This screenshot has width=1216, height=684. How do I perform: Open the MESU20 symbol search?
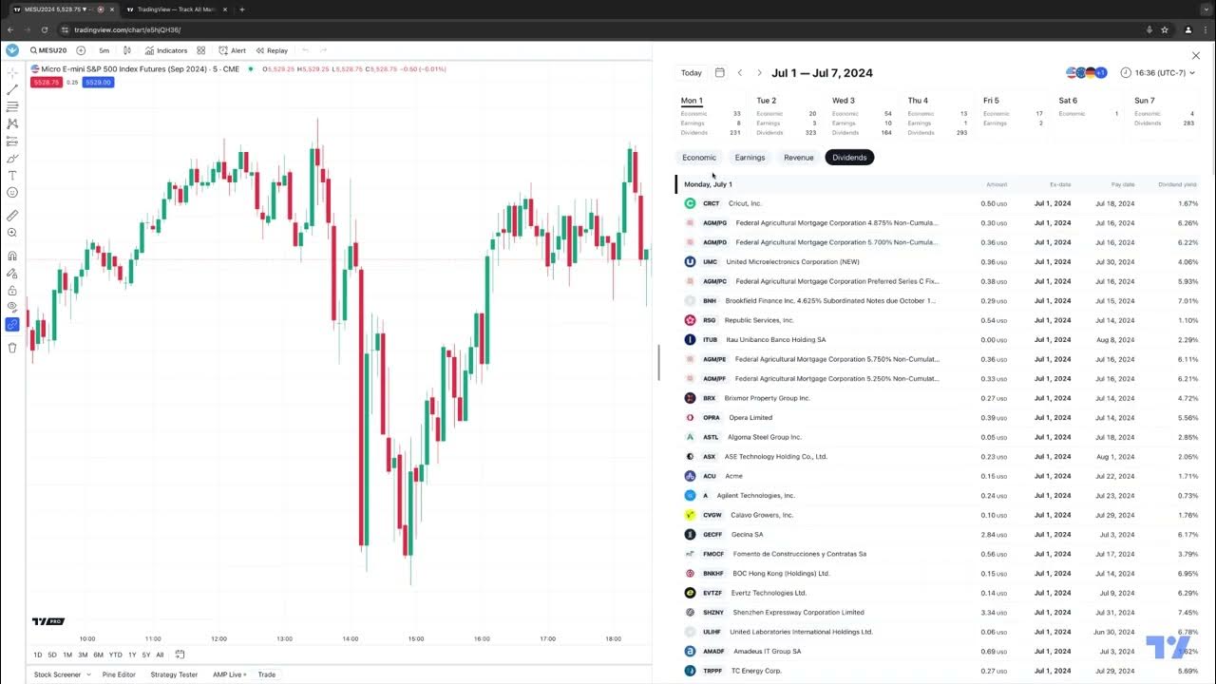click(48, 50)
